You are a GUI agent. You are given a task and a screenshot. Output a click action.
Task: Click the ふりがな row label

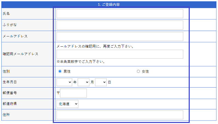click(10, 25)
